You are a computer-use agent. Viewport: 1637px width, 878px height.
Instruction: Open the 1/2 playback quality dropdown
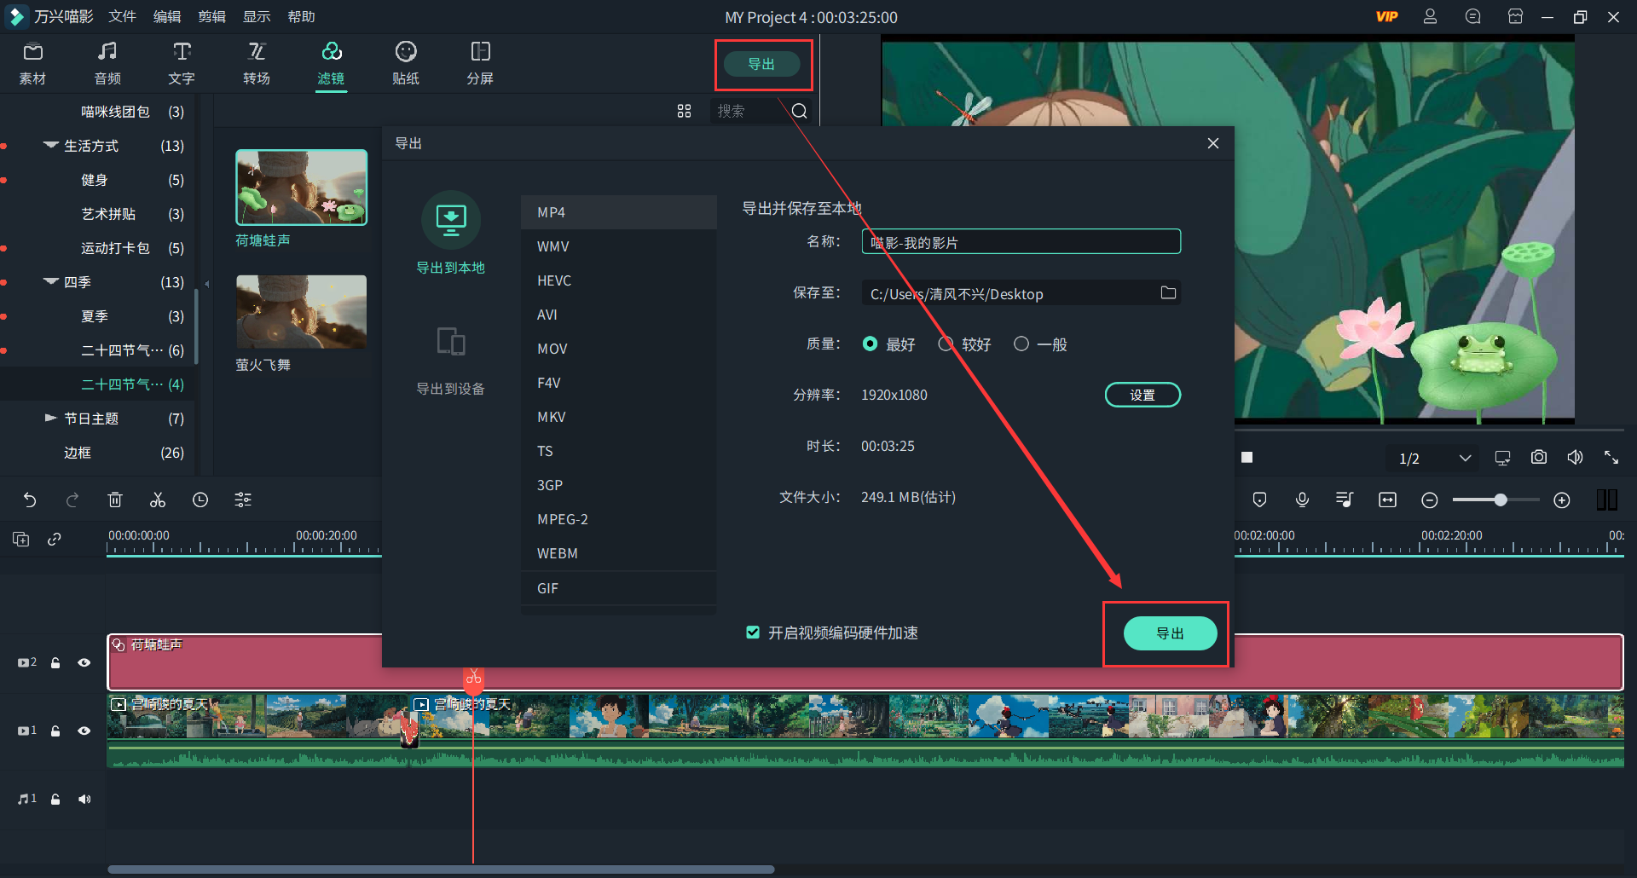pos(1432,458)
